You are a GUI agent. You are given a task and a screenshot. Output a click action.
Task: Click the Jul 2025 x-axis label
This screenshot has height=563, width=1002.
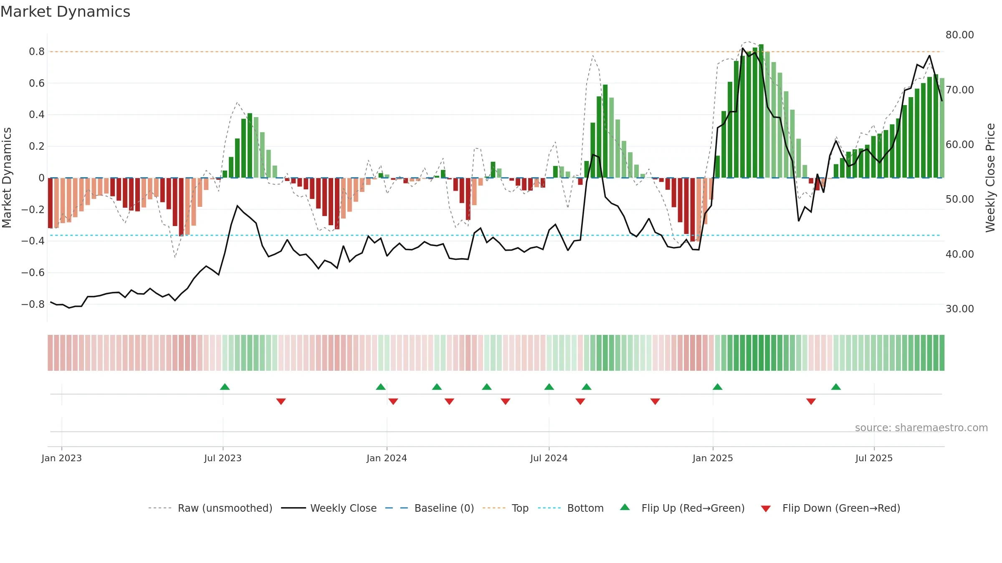coord(874,458)
